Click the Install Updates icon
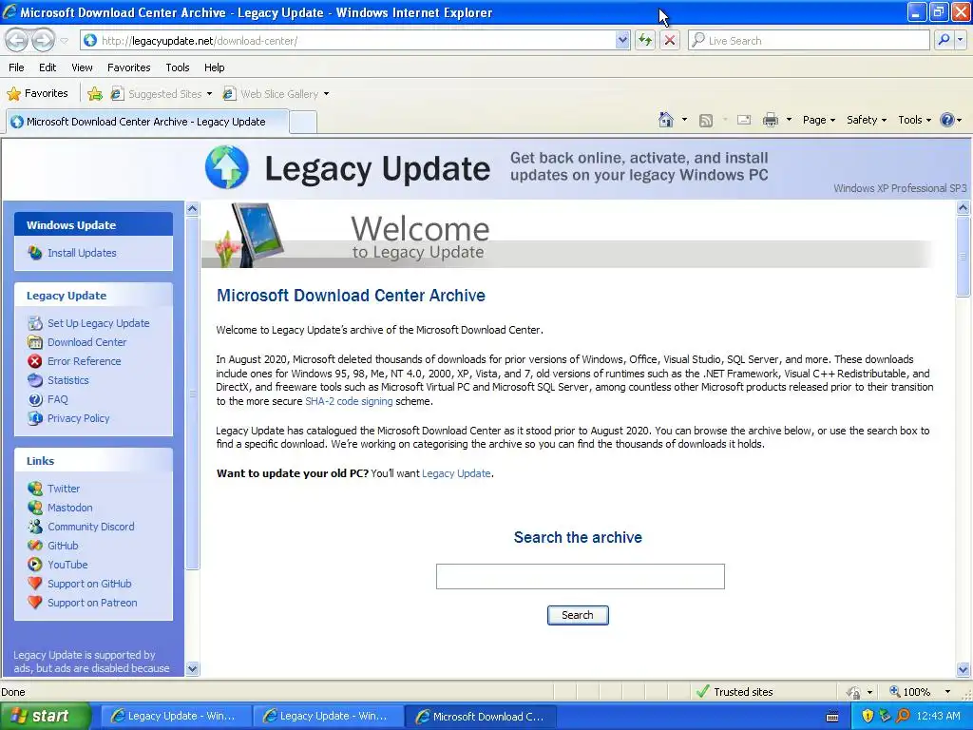Image resolution: width=973 pixels, height=730 pixels. [35, 253]
